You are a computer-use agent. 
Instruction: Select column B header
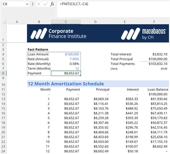coord(39,22)
